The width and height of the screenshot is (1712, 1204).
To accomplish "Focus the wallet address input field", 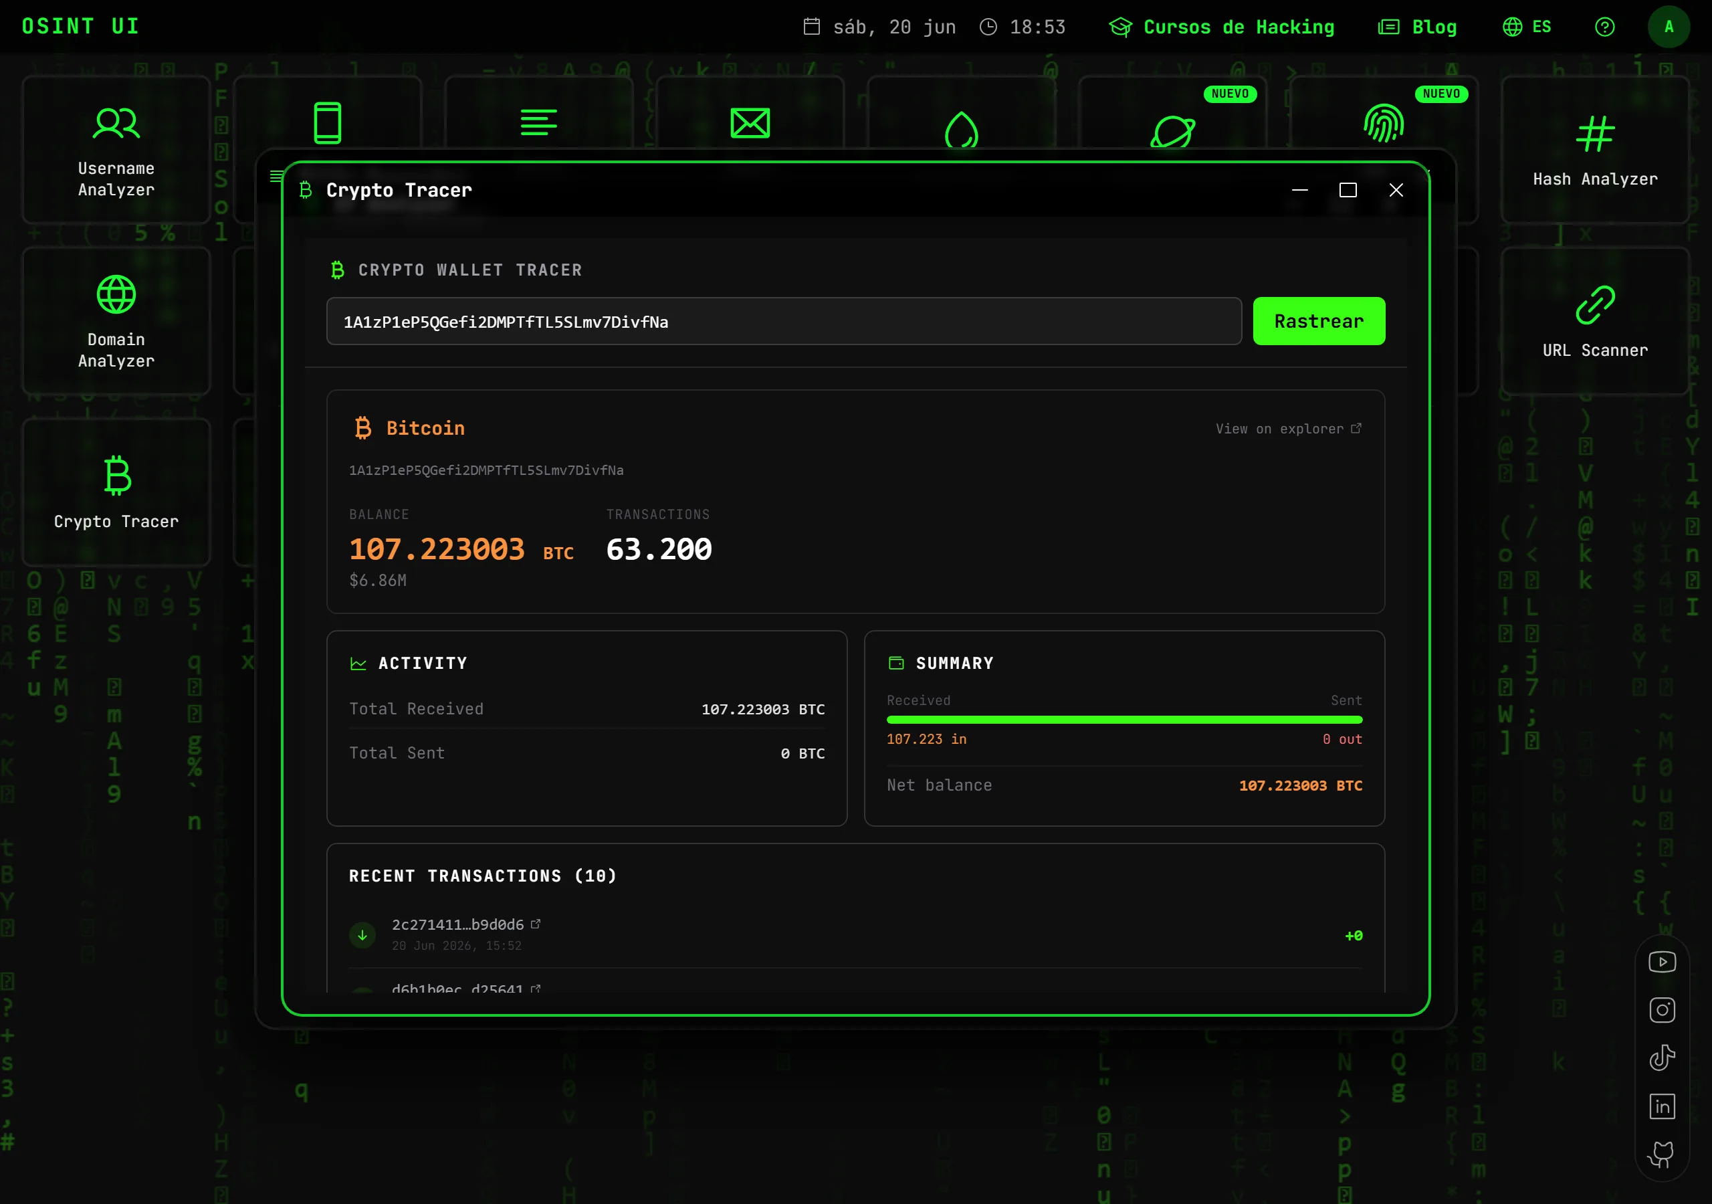I will click(784, 322).
